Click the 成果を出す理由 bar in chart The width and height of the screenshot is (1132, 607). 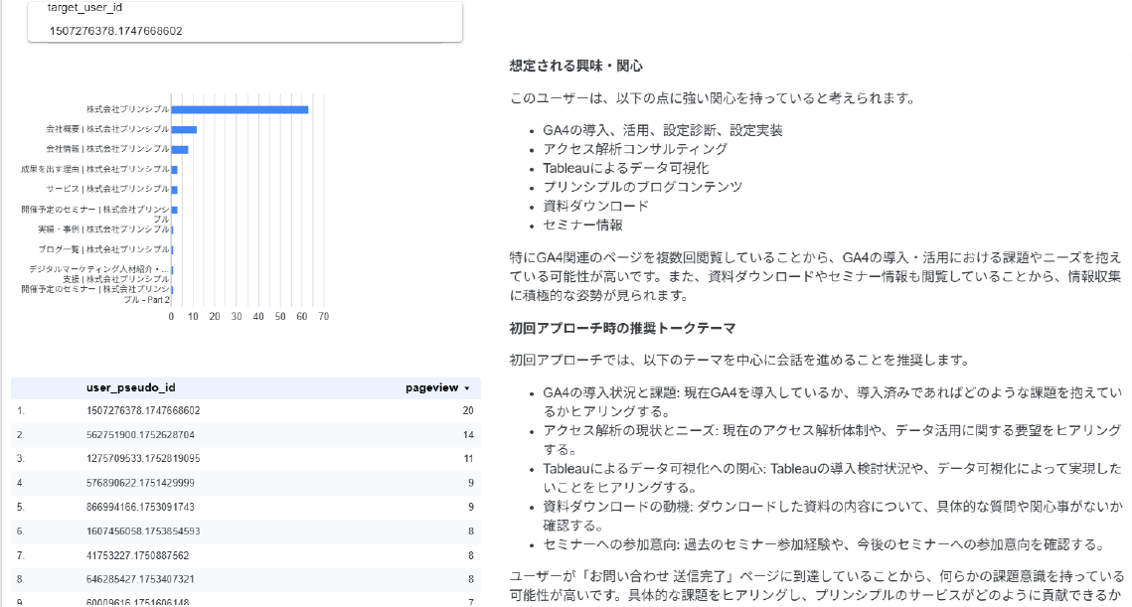point(175,169)
